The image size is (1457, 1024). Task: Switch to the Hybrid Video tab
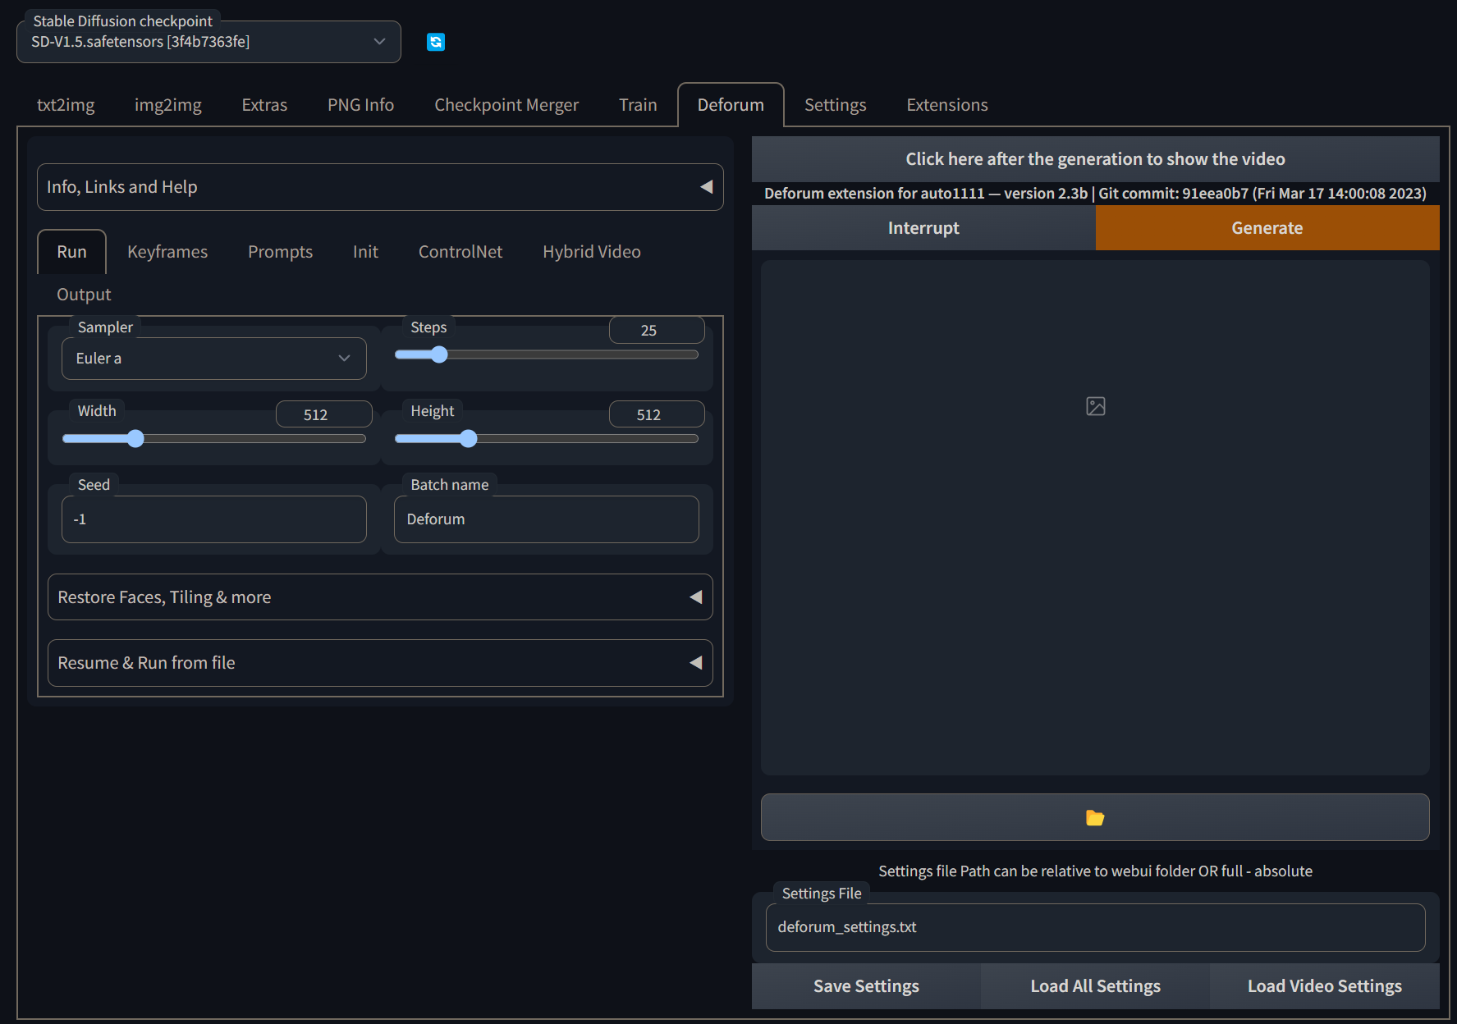point(591,252)
